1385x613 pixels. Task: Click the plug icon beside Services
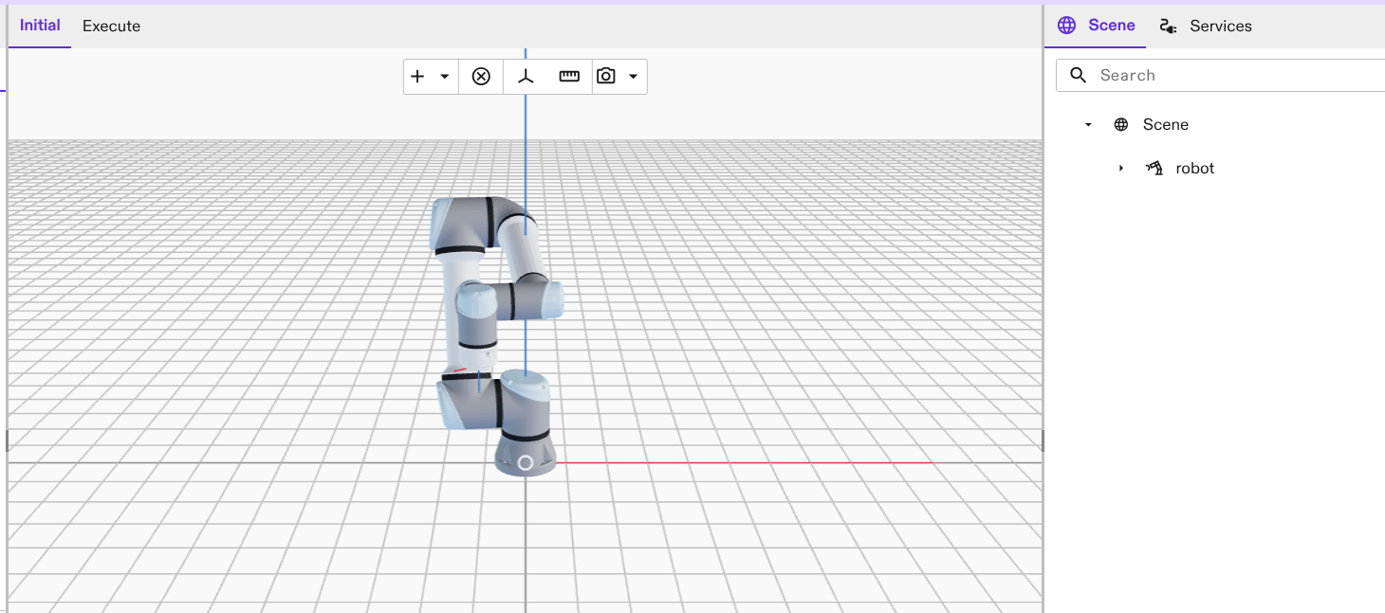[x=1166, y=26]
